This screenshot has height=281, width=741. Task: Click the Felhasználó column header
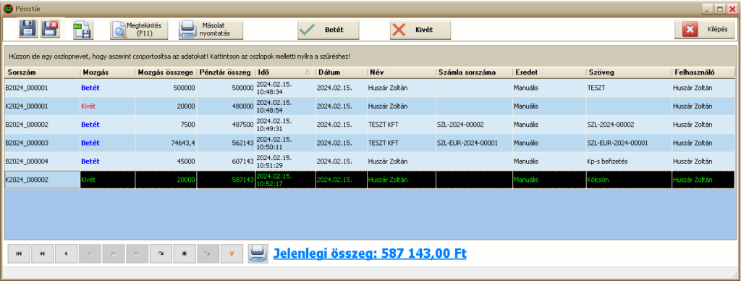[703, 72]
